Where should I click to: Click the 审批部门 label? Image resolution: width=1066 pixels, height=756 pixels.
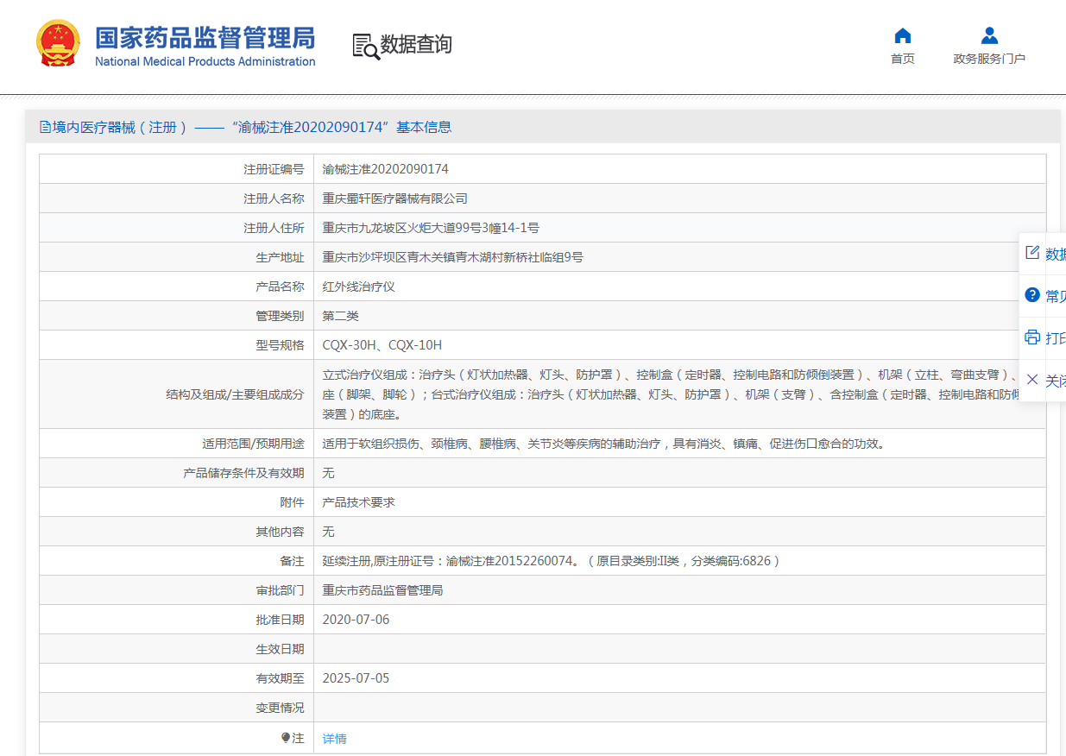click(x=280, y=590)
